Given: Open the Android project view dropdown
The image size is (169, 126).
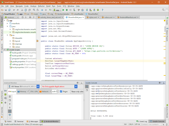Looking at the screenshot, I should (x=12, y=17).
